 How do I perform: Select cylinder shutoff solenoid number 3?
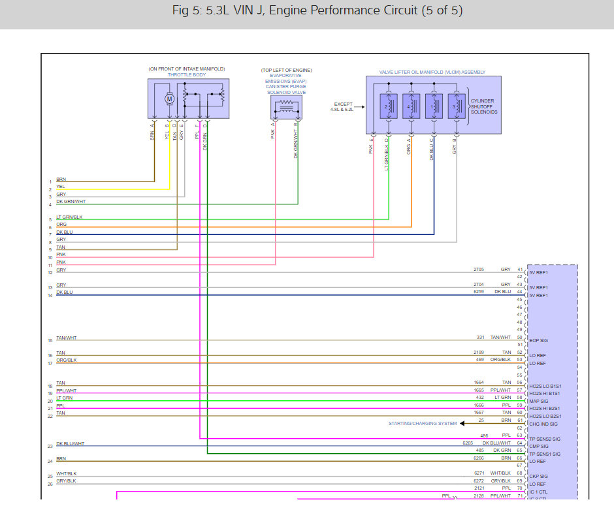(x=457, y=106)
